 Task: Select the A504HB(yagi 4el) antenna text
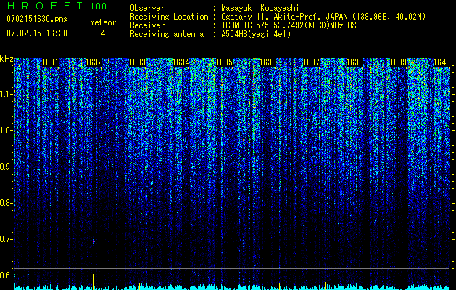tap(256, 34)
